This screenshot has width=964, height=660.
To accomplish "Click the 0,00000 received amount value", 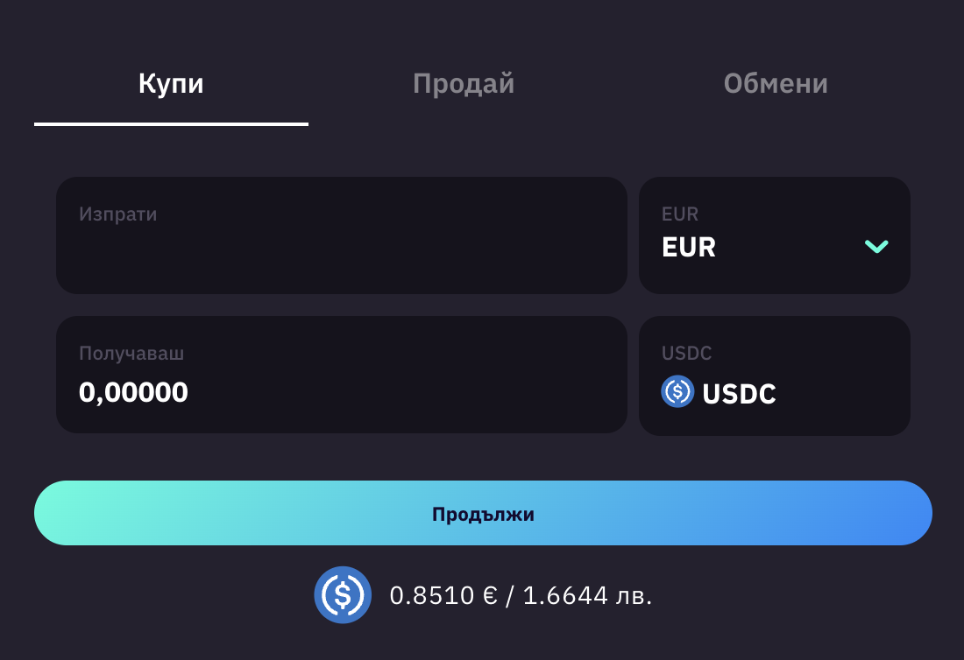I will [x=133, y=392].
